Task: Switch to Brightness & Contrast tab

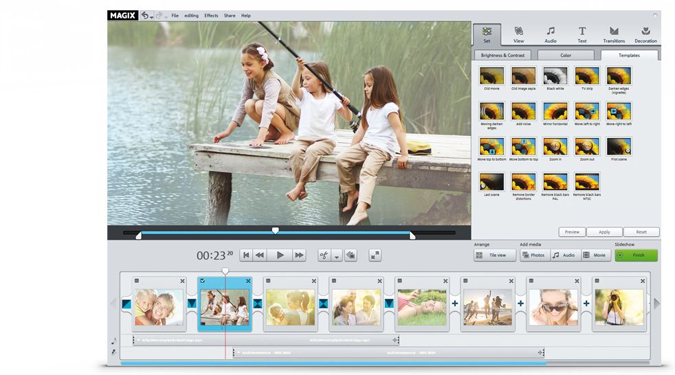Action: click(502, 55)
